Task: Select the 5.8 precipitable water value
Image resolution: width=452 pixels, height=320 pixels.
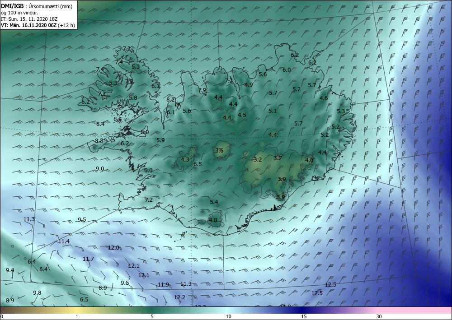Action: tap(133, 97)
